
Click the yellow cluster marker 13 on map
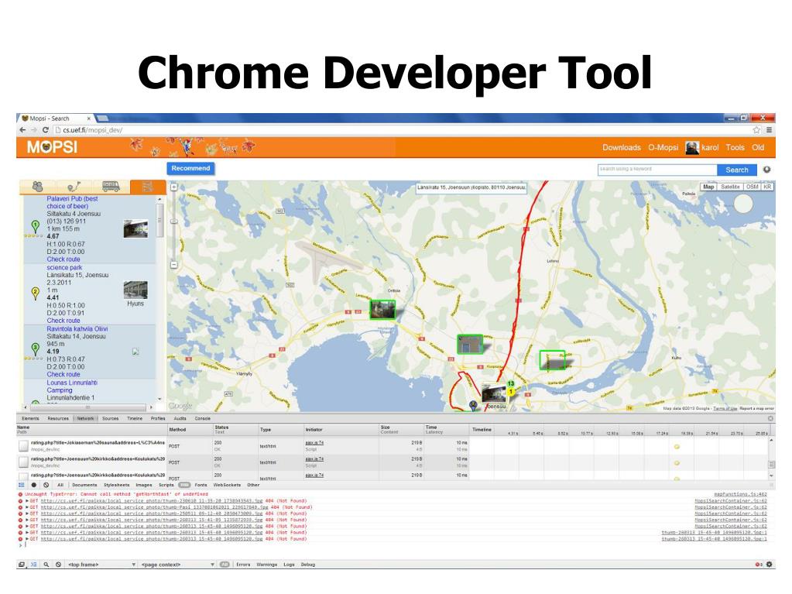click(x=511, y=384)
